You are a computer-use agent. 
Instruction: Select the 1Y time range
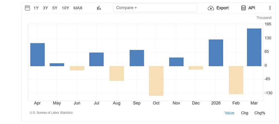point(36,8)
